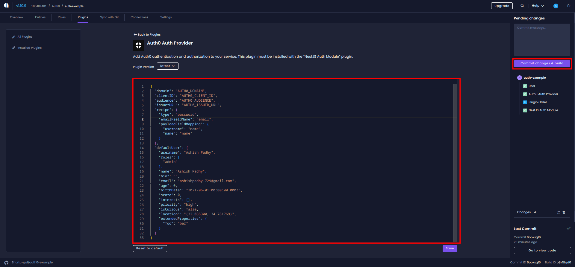Click the "ashishpadhy1729@gmail.com" value in editor

coord(207,181)
